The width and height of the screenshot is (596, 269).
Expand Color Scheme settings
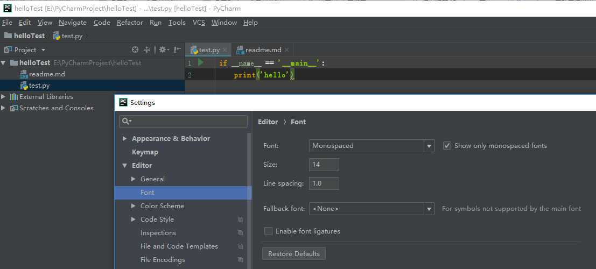click(x=134, y=206)
